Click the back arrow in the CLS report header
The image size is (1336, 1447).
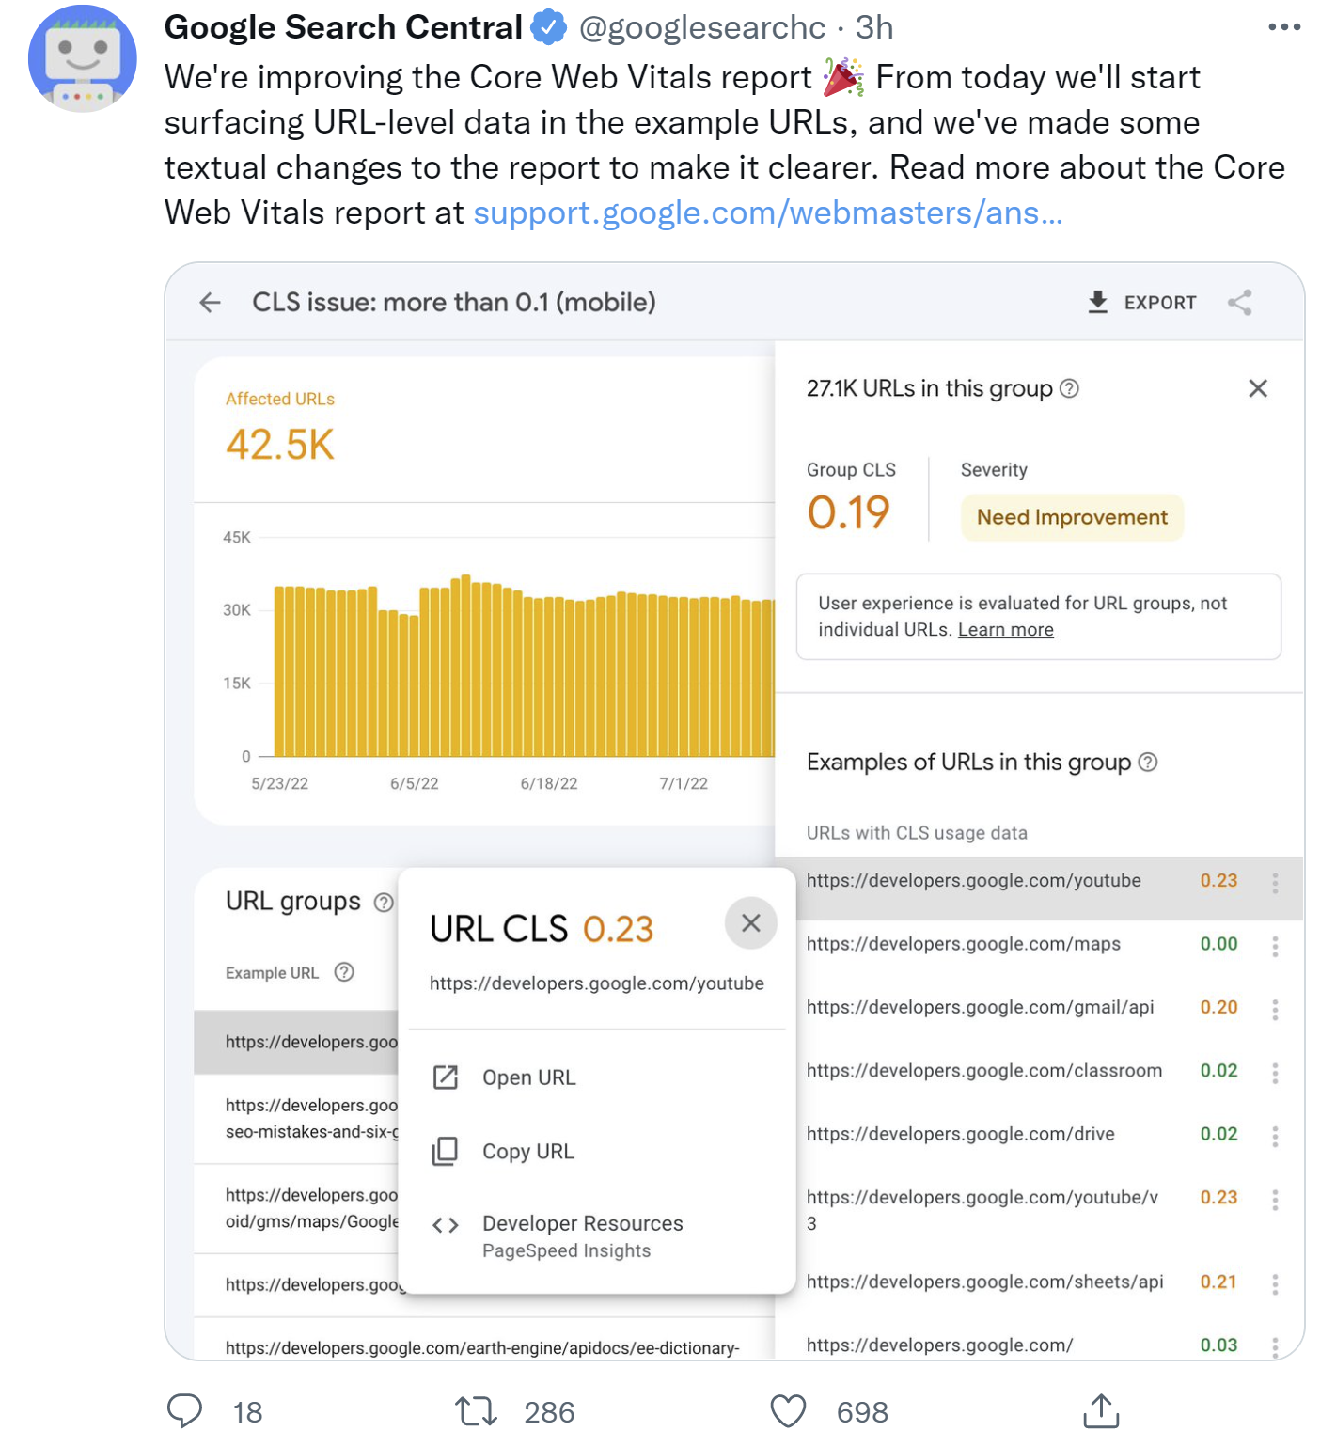pyautogui.click(x=210, y=303)
